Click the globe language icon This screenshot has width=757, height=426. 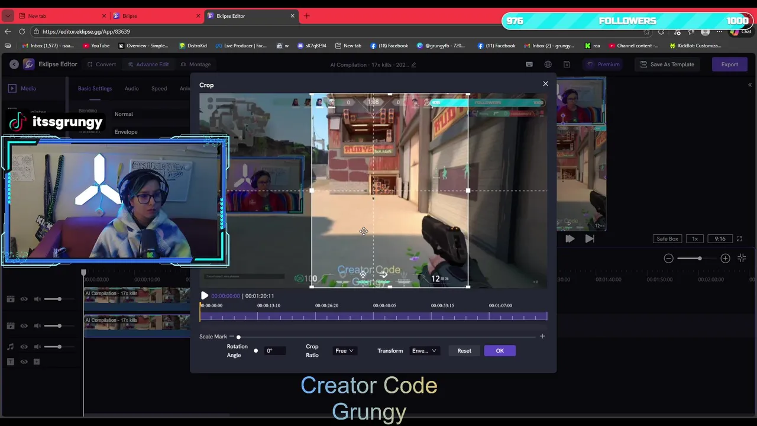[x=548, y=64]
